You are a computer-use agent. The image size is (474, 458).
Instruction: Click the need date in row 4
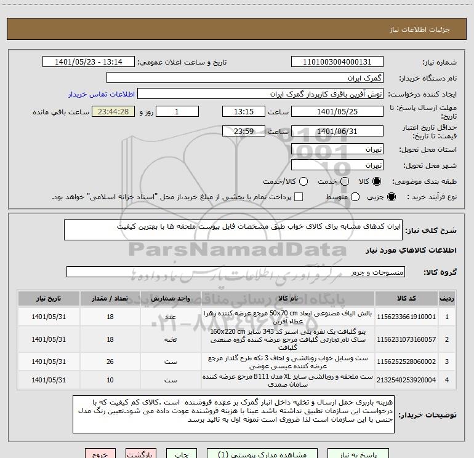[49, 380]
